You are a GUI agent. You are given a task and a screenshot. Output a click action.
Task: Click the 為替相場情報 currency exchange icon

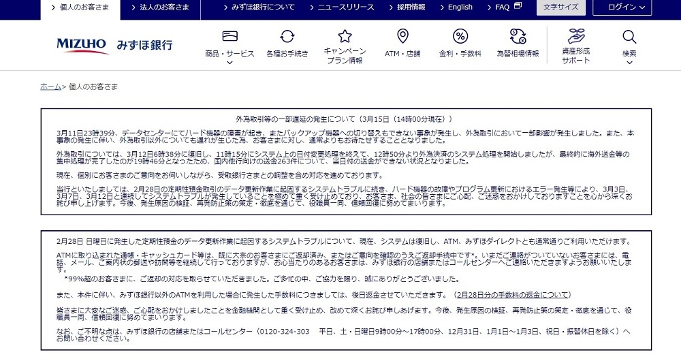point(518,36)
